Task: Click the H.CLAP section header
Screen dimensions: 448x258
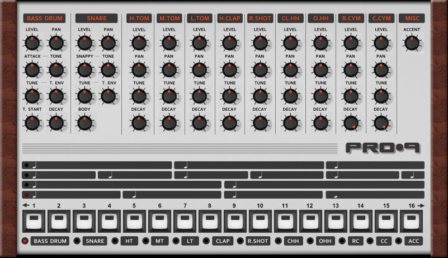Action: [x=230, y=18]
